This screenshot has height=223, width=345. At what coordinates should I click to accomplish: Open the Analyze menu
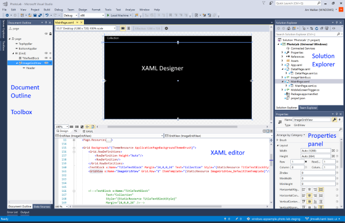coord(130,10)
